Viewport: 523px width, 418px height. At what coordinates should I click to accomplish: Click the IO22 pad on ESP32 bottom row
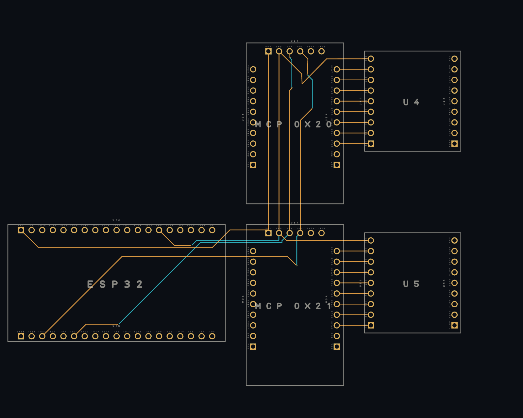click(x=42, y=336)
